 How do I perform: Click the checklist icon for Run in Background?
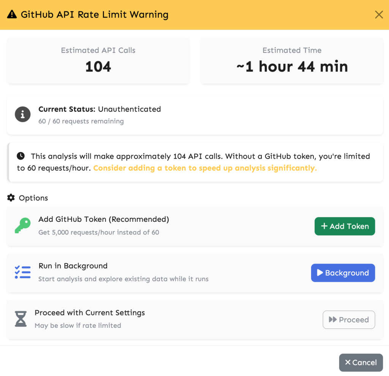coord(22,272)
